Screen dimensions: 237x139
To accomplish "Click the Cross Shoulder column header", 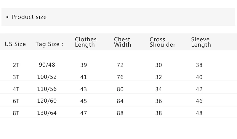I will pyautogui.click(x=162, y=42).
